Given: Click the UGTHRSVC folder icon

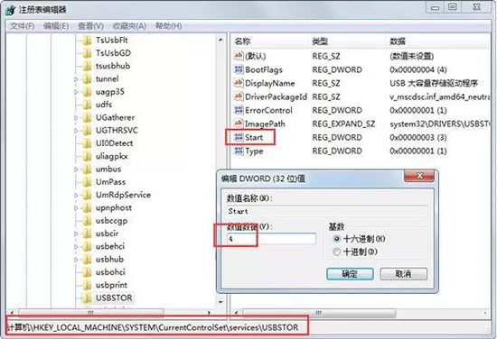Looking at the screenshot, I should [x=87, y=131].
